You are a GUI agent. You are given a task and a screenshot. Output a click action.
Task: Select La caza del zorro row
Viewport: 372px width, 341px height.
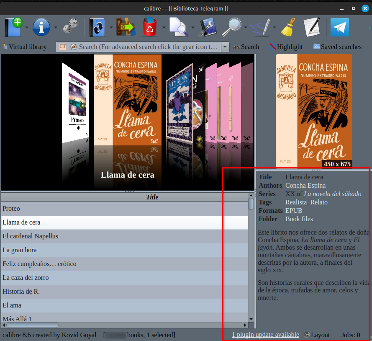125,278
